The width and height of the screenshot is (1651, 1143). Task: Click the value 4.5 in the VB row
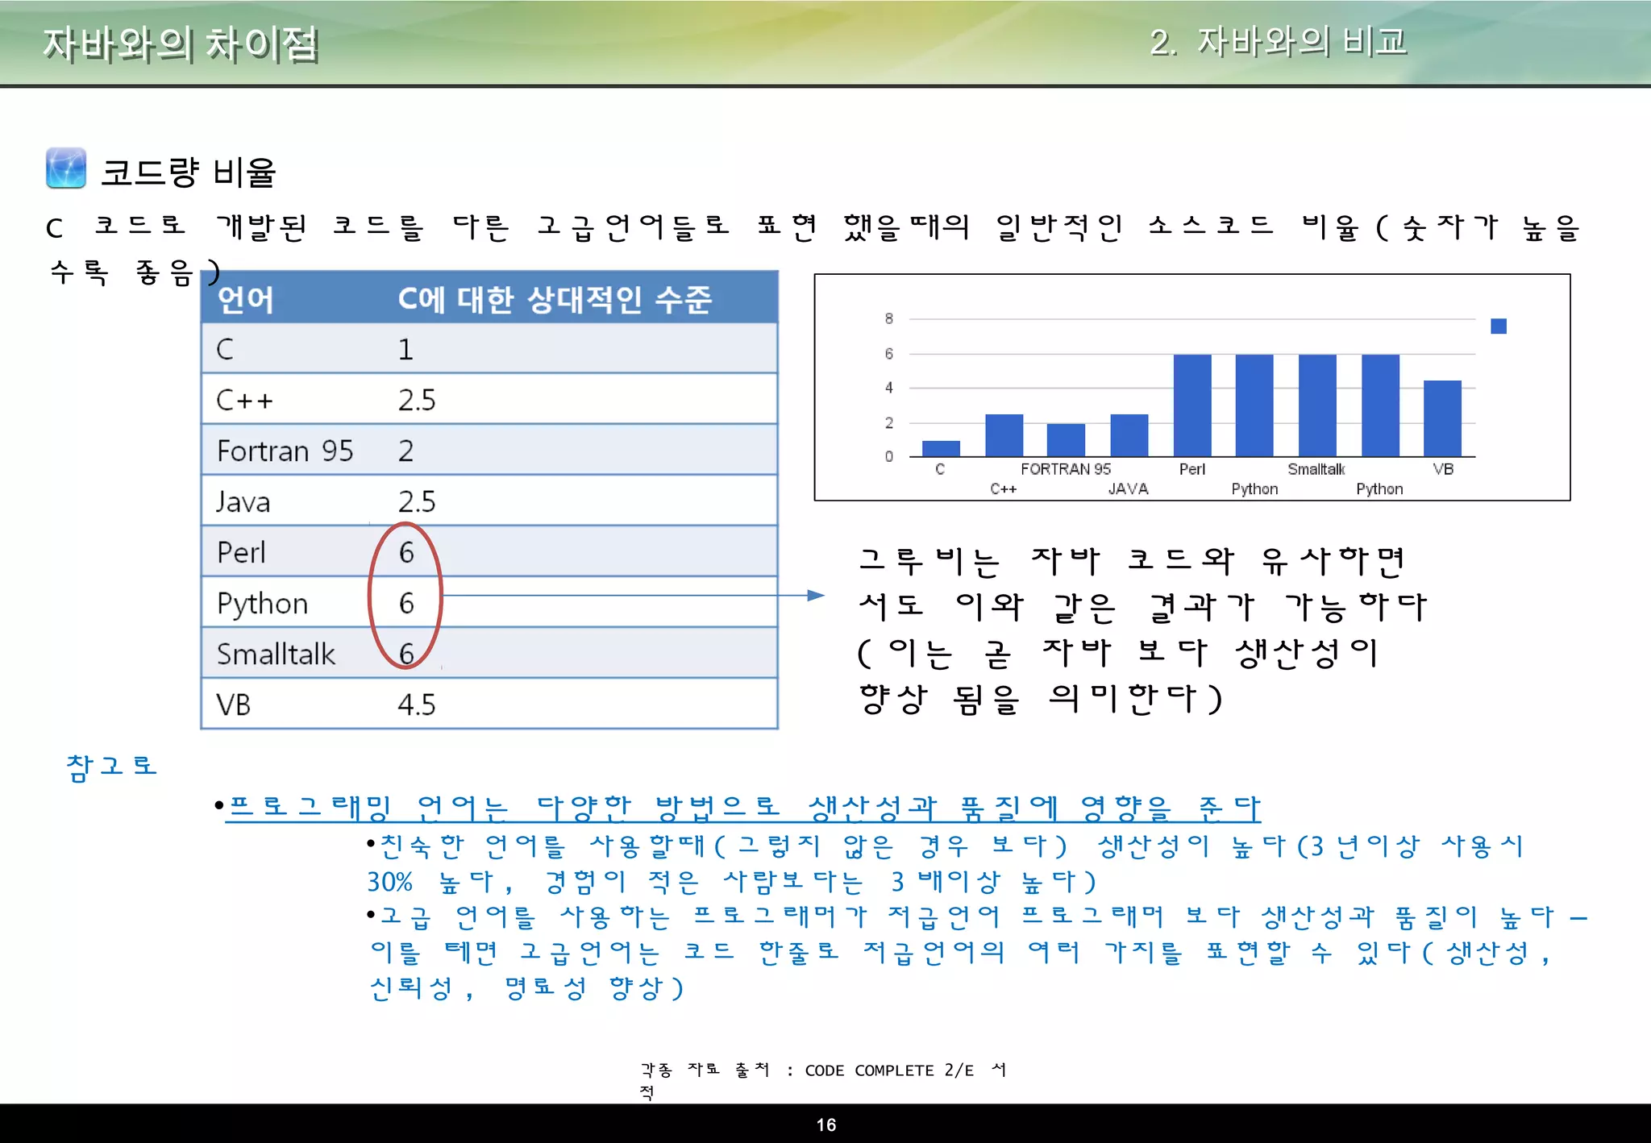417,705
